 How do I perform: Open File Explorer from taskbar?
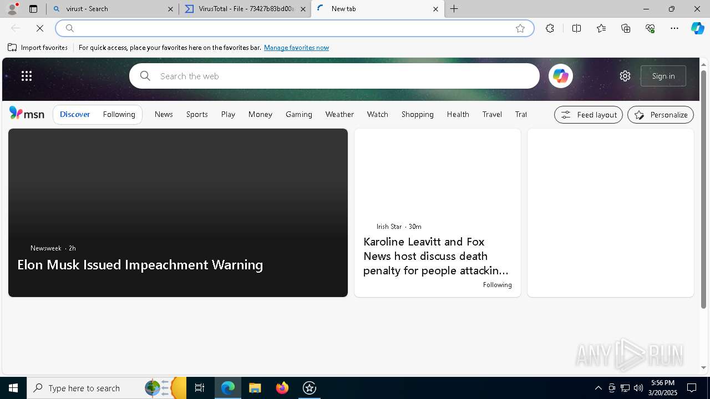255,388
